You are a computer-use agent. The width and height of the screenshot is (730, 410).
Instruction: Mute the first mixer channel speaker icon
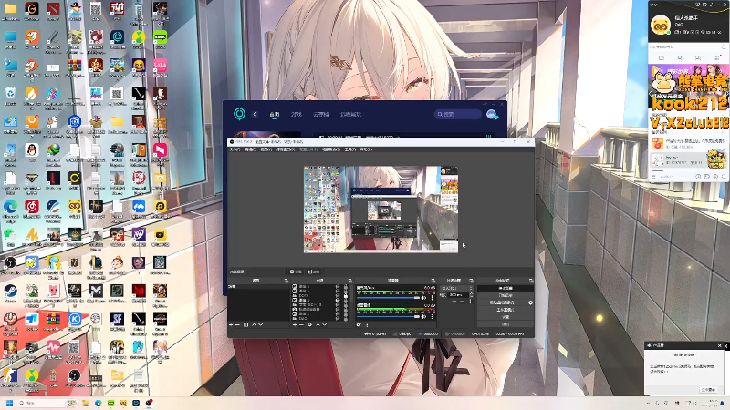pos(423,298)
